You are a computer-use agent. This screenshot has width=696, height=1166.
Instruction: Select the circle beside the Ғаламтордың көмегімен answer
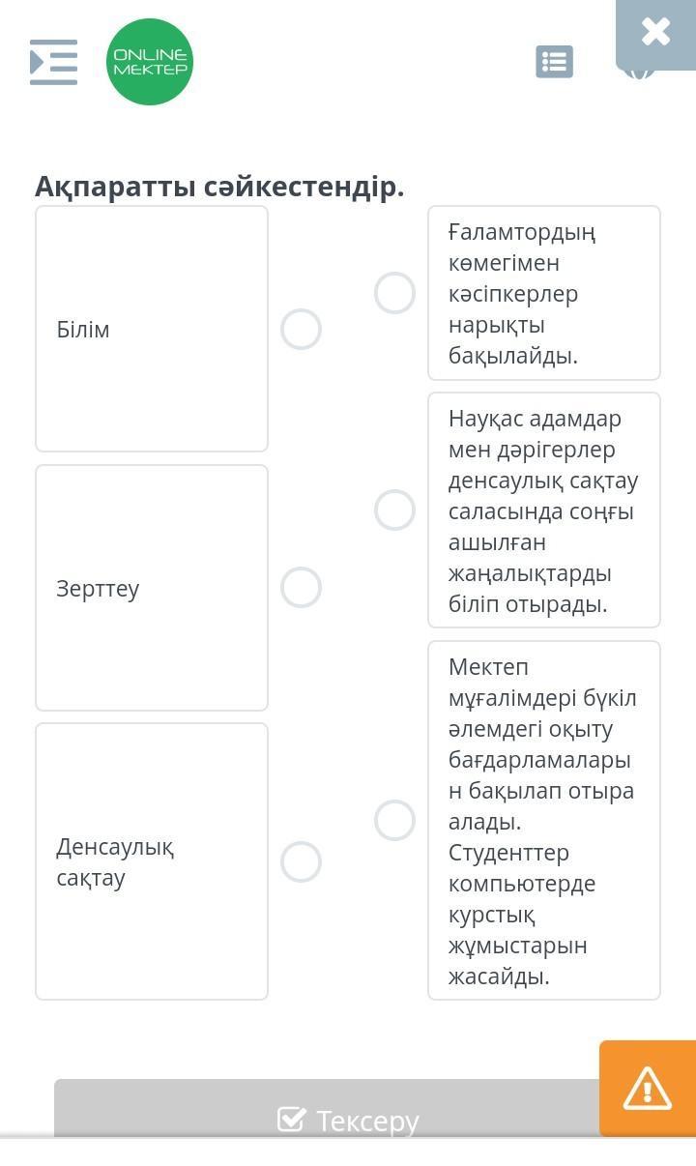394,293
